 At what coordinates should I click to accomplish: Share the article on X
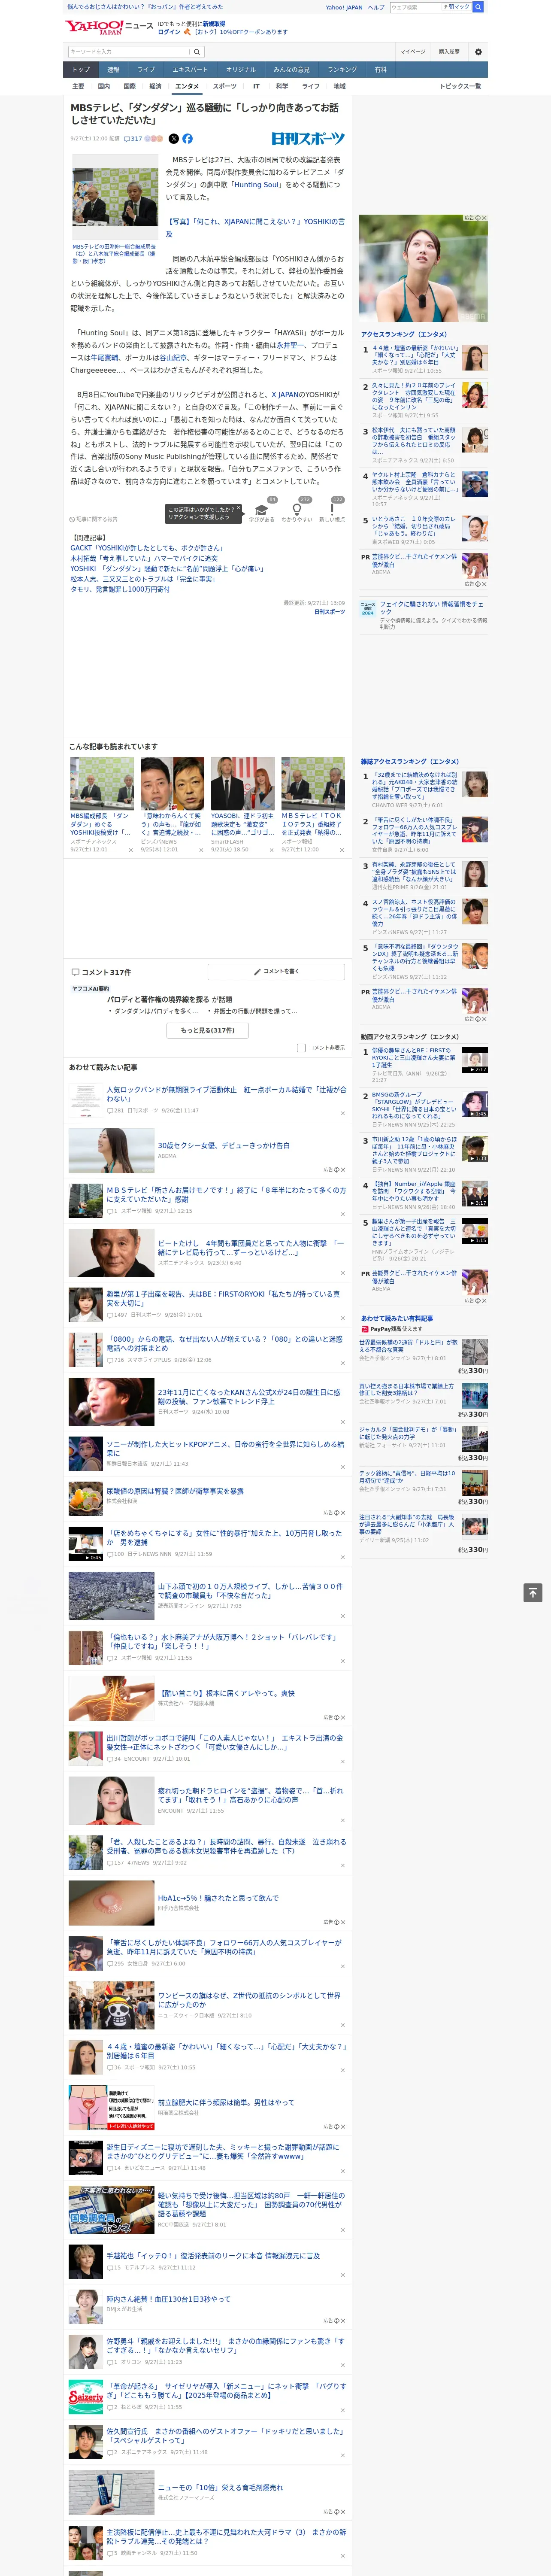pyautogui.click(x=173, y=139)
